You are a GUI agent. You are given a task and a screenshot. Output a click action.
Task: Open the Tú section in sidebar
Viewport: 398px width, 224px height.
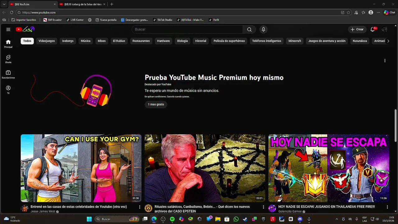point(8,90)
